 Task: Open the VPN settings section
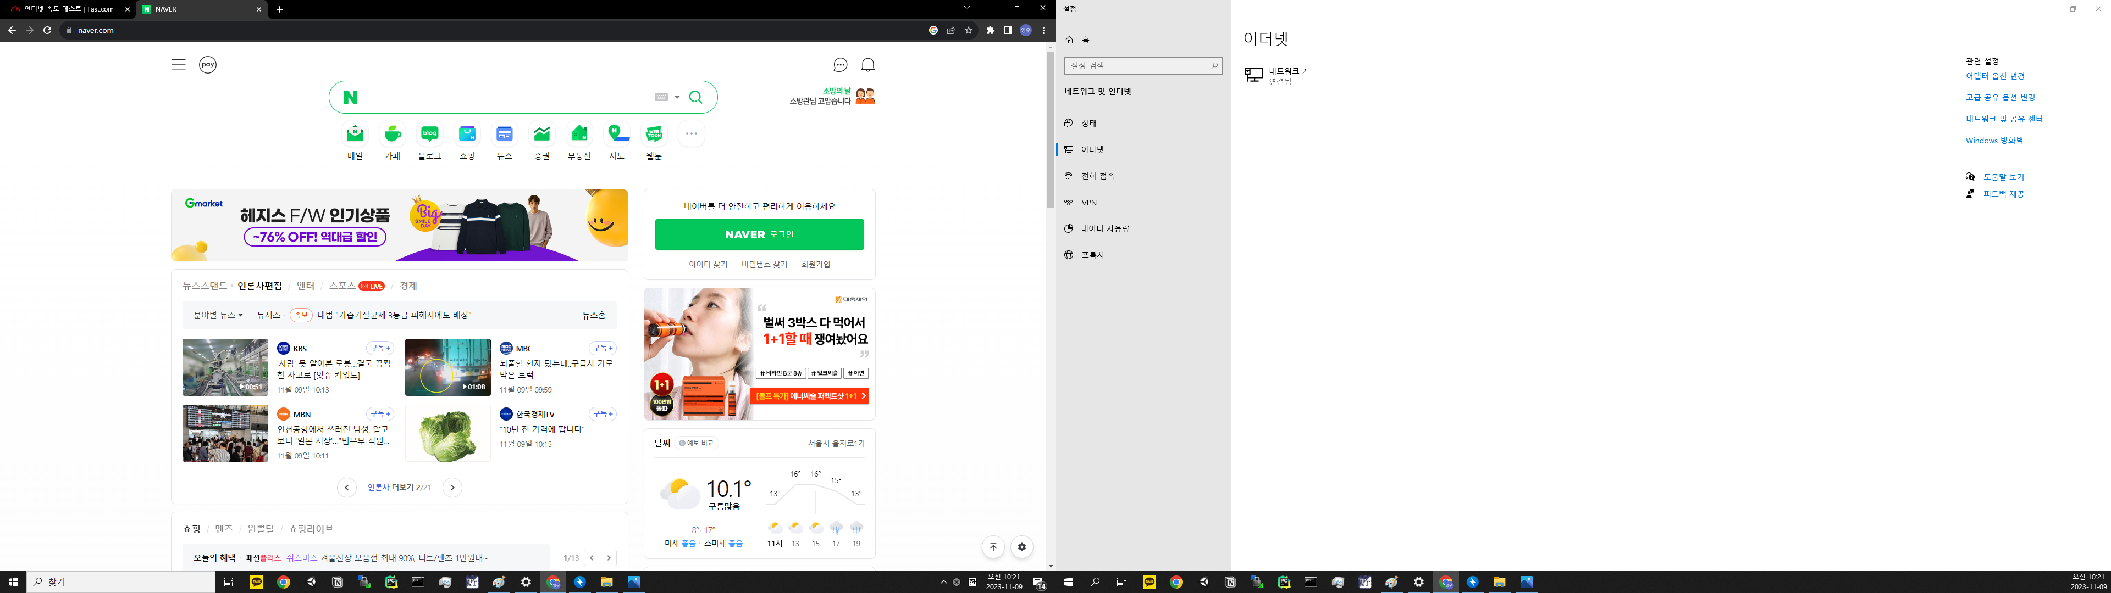click(1088, 202)
